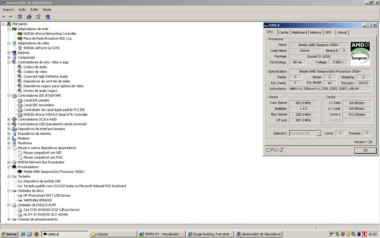Switch to the Memory tab in CPU-Z
The height and width of the screenshot is (238, 380).
[316, 32]
